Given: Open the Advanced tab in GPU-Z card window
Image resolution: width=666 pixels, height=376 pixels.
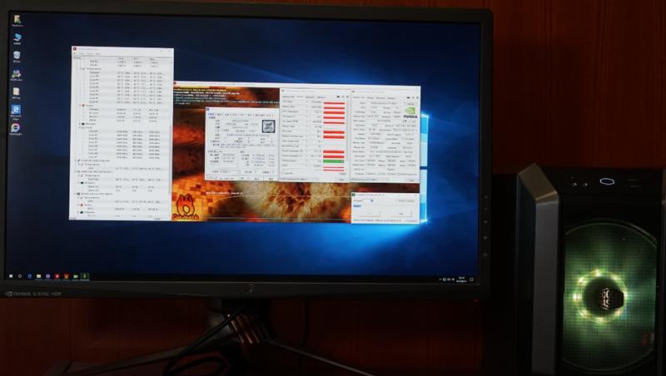Looking at the screenshot, I should (380, 97).
